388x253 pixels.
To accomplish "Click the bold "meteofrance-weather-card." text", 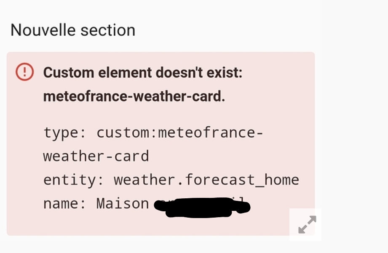I will tap(134, 96).
